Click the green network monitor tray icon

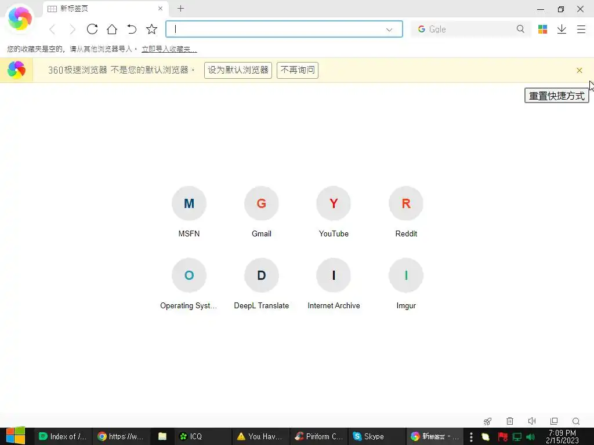pos(517,437)
